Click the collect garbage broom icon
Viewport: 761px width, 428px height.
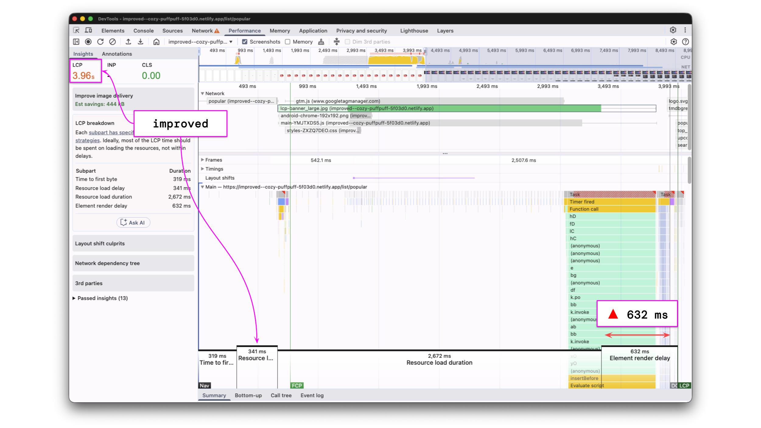[321, 42]
